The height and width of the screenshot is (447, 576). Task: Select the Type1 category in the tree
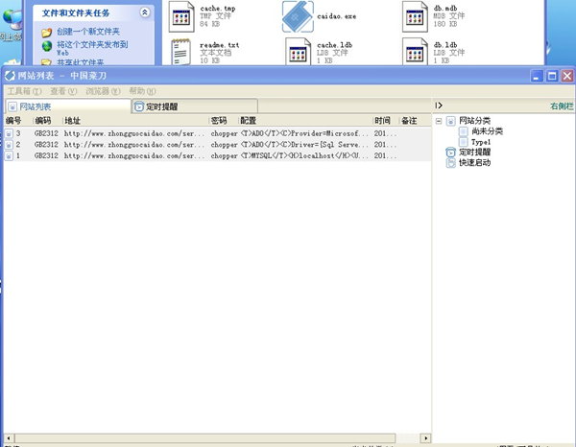480,141
